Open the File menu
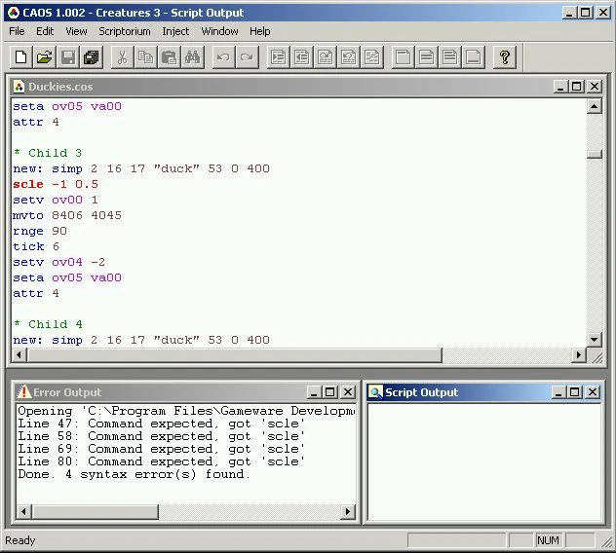The width and height of the screenshot is (616, 553). click(x=17, y=31)
